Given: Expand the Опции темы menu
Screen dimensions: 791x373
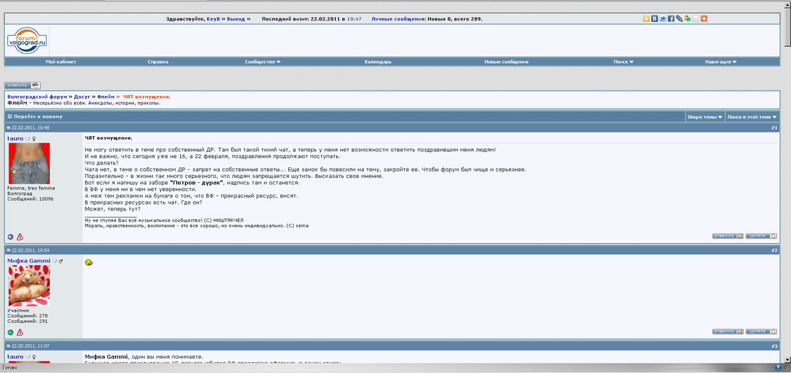Looking at the screenshot, I should (704, 116).
